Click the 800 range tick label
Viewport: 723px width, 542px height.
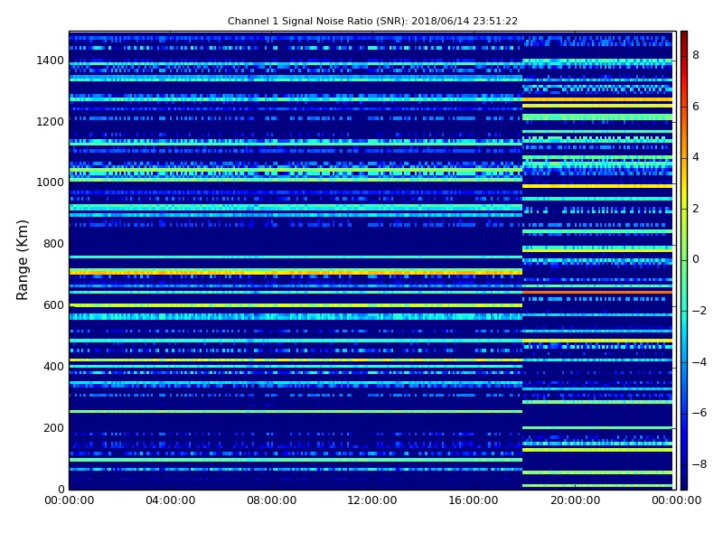[x=53, y=244]
